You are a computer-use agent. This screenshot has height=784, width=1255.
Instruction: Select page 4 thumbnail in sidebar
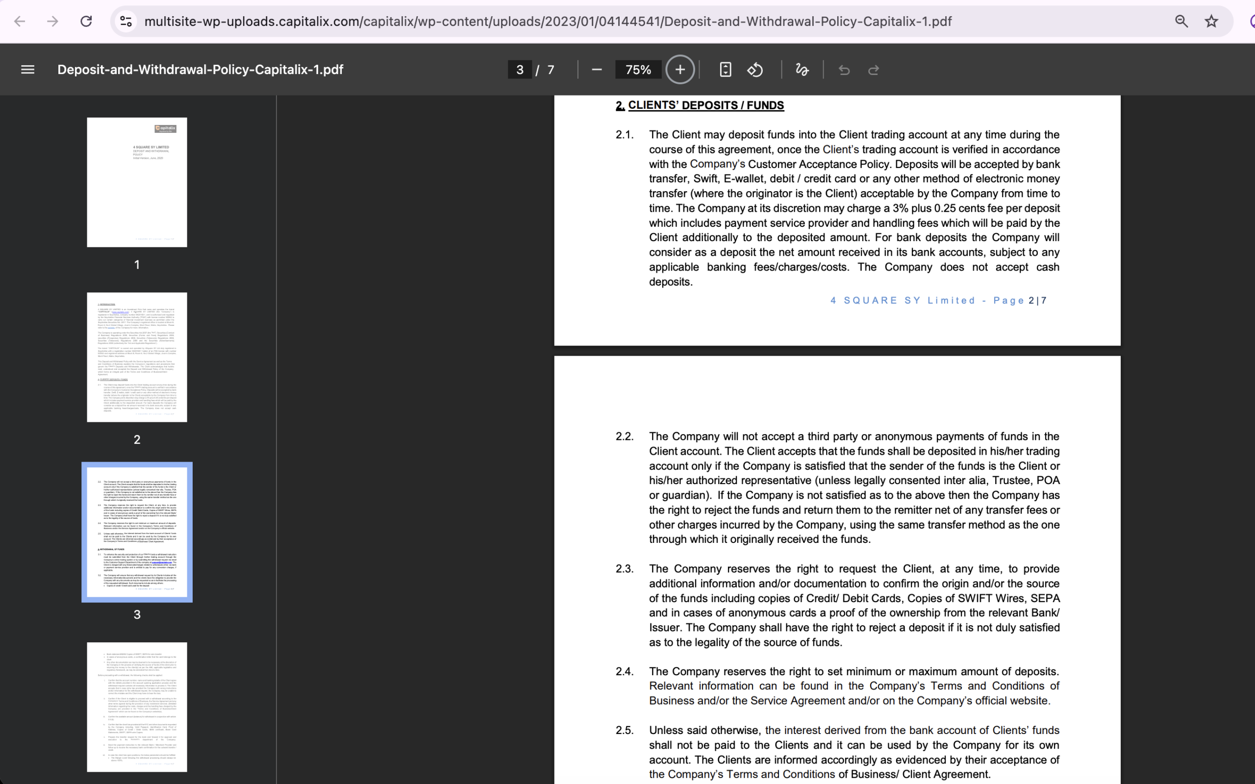pyautogui.click(x=137, y=707)
